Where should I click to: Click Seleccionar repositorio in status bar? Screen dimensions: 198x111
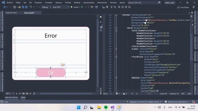point(177,102)
